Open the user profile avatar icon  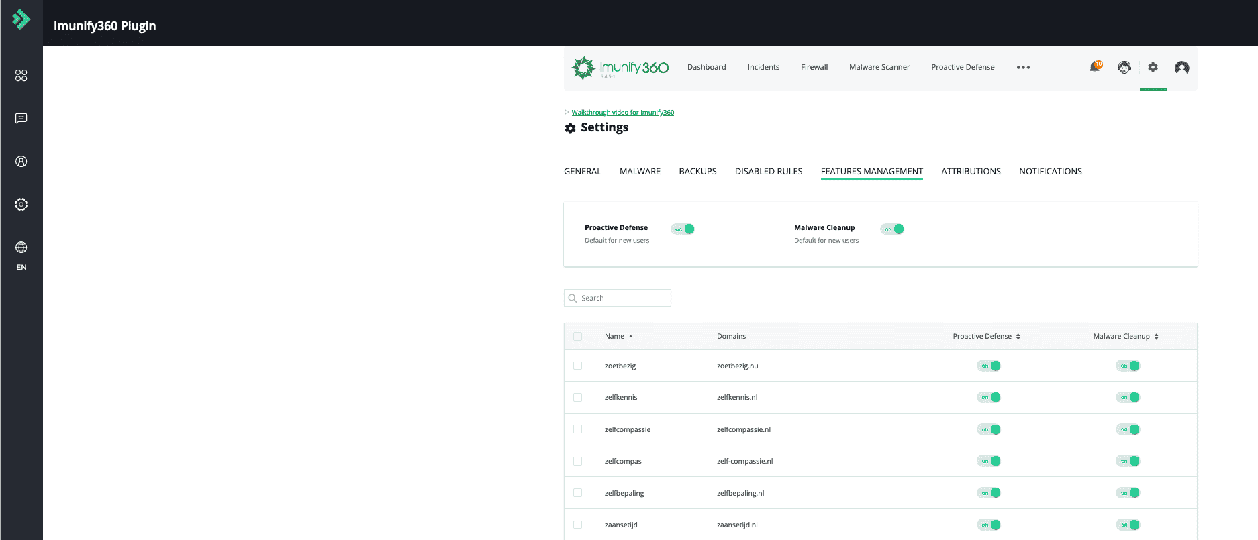tap(1181, 67)
